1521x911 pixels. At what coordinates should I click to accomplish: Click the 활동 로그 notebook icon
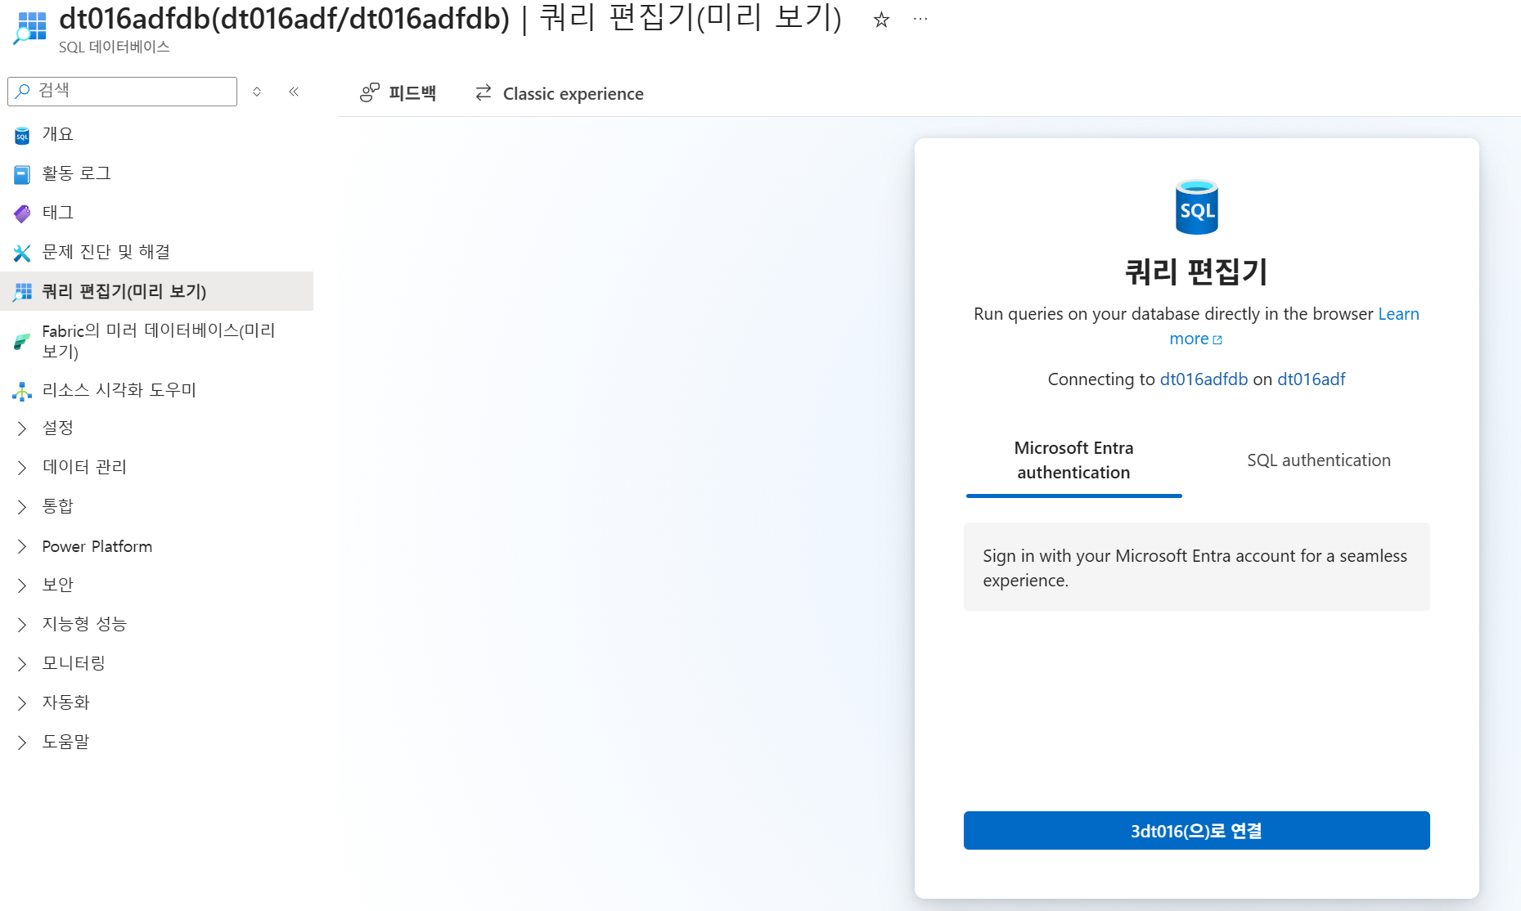pos(22,174)
